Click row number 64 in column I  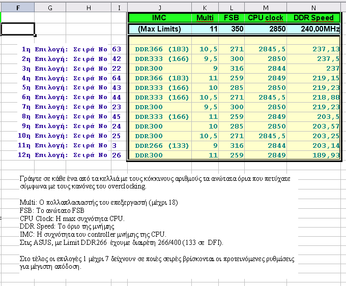click(x=117, y=78)
